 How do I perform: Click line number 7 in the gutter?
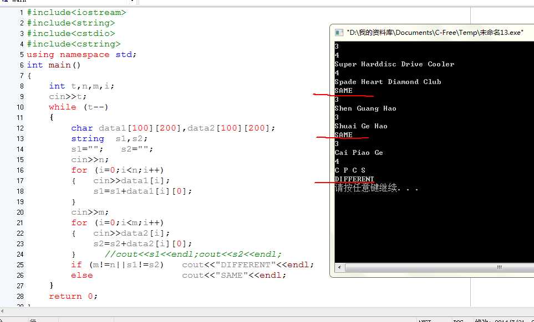(22, 76)
